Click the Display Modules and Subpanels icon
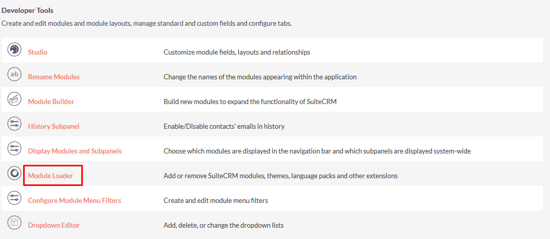This screenshot has width=550, height=239. 14,149
